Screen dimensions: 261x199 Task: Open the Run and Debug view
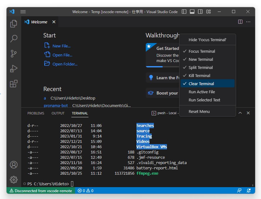14,69
